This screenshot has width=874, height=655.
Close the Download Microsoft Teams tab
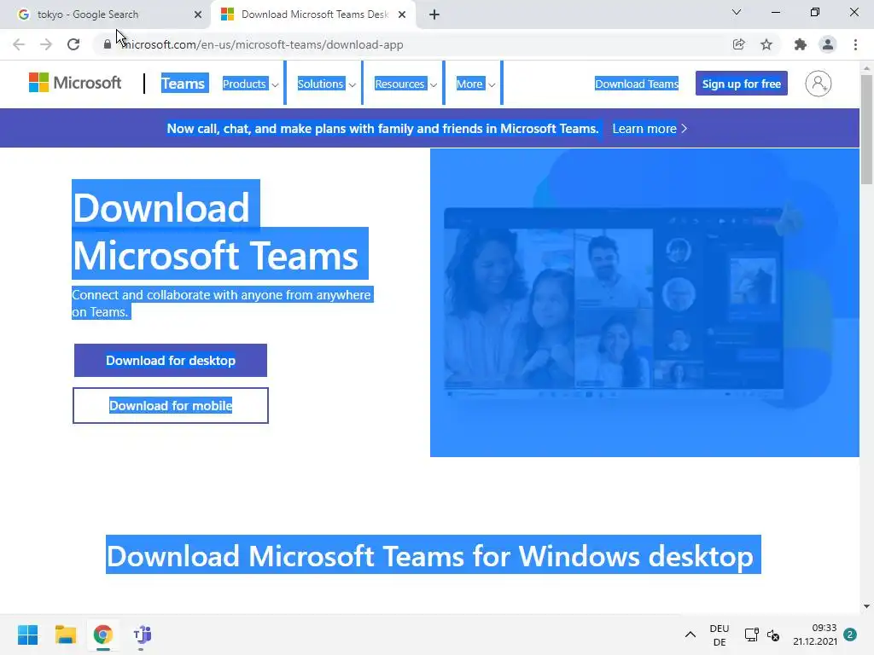pos(401,14)
